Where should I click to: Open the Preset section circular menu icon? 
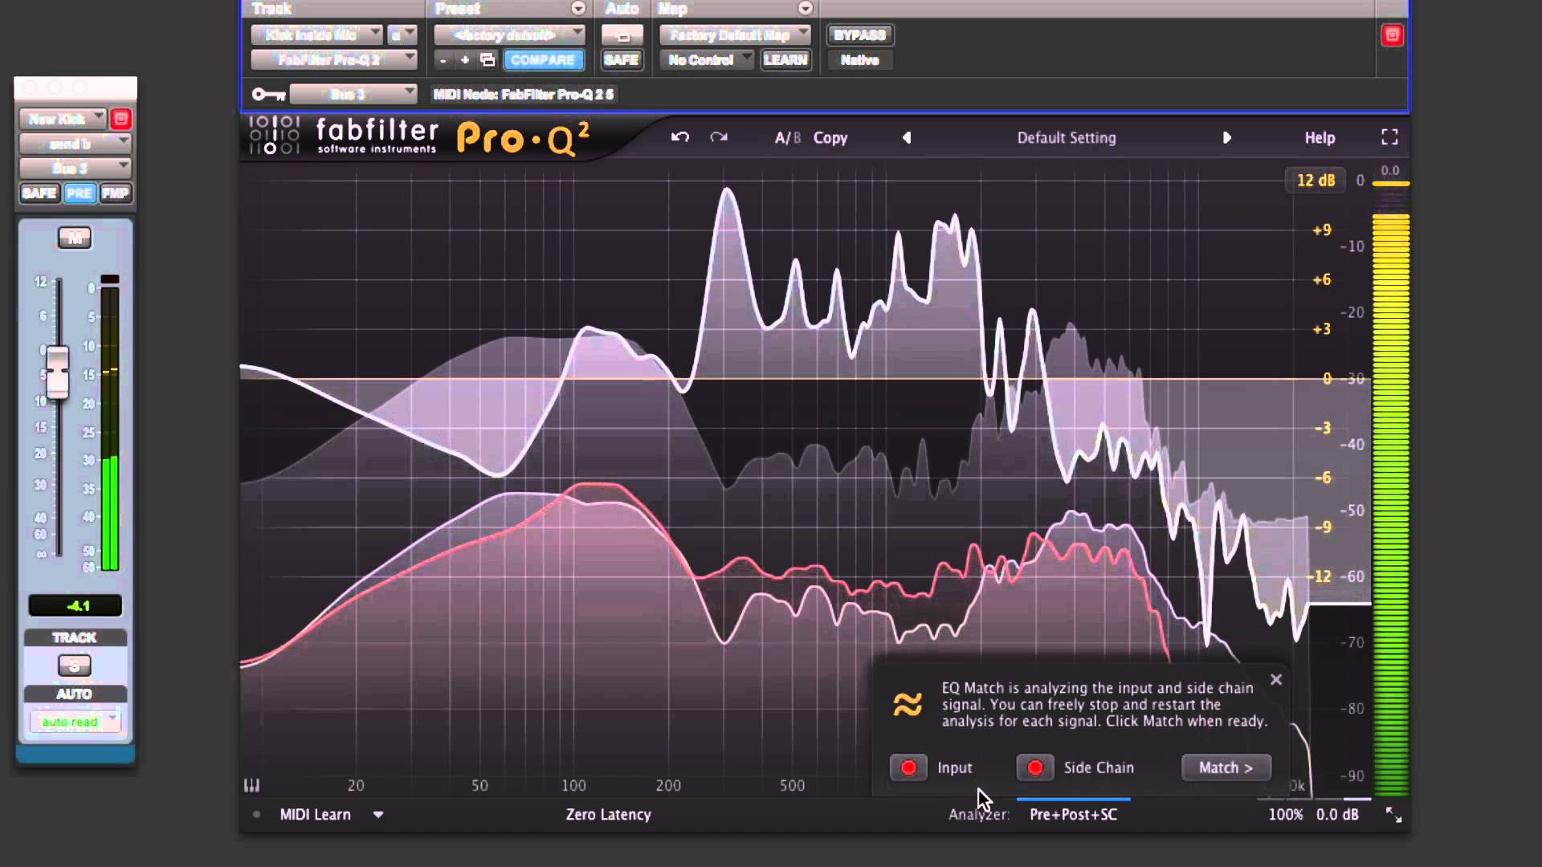pyautogui.click(x=578, y=8)
